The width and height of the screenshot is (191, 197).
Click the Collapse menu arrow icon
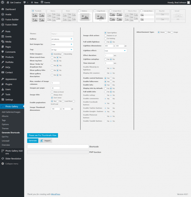(x=3, y=164)
